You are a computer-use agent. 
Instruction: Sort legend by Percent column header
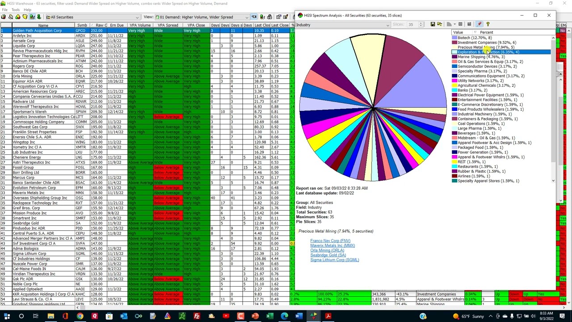pos(487,32)
